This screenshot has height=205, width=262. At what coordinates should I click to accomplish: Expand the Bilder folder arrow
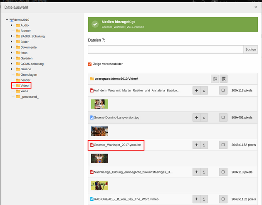tap(12, 42)
